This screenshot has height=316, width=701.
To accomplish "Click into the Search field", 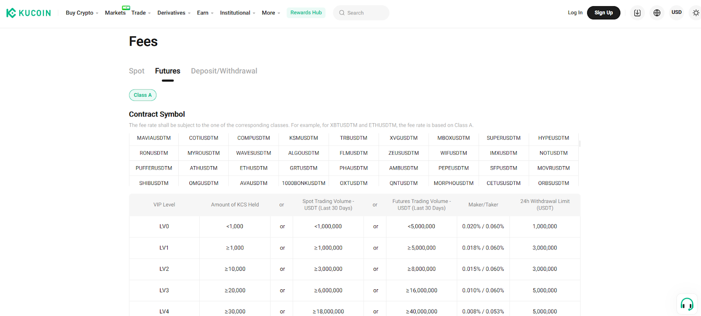I will click(x=361, y=13).
